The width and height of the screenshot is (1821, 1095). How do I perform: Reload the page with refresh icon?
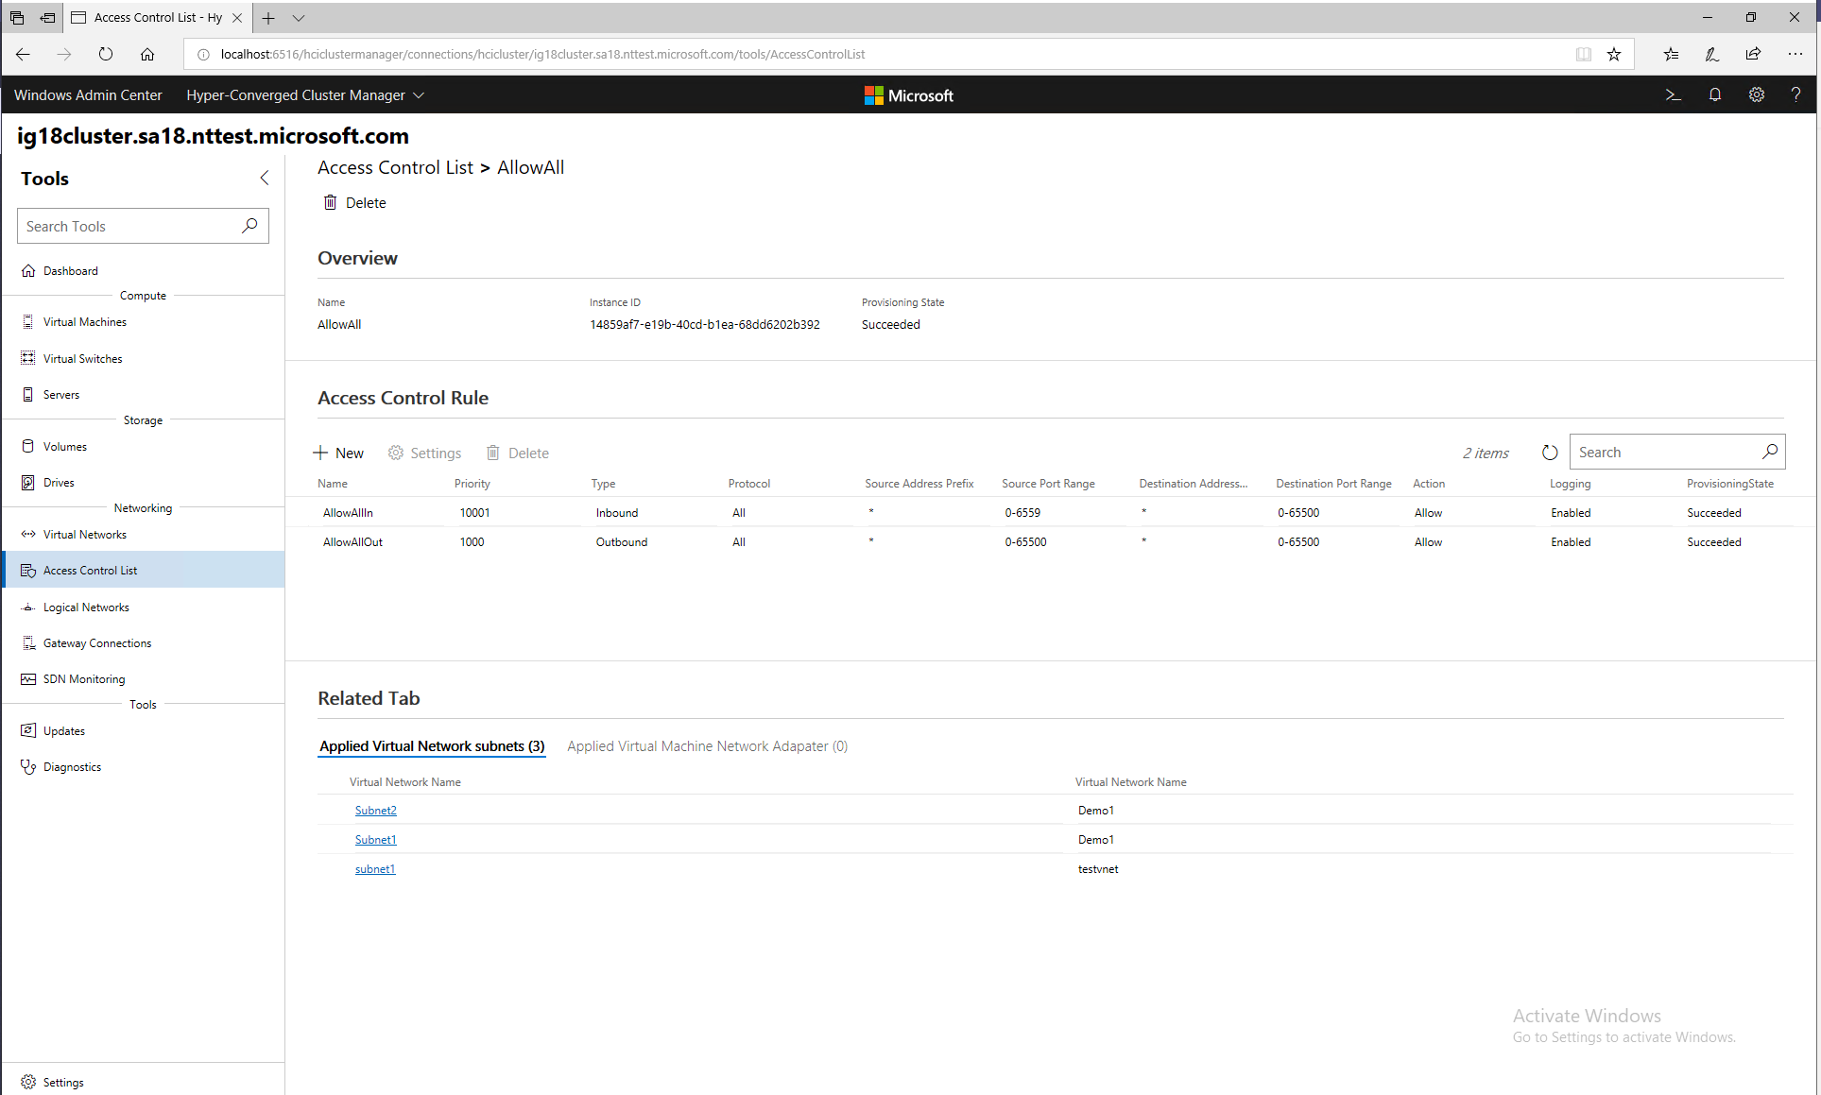point(106,54)
